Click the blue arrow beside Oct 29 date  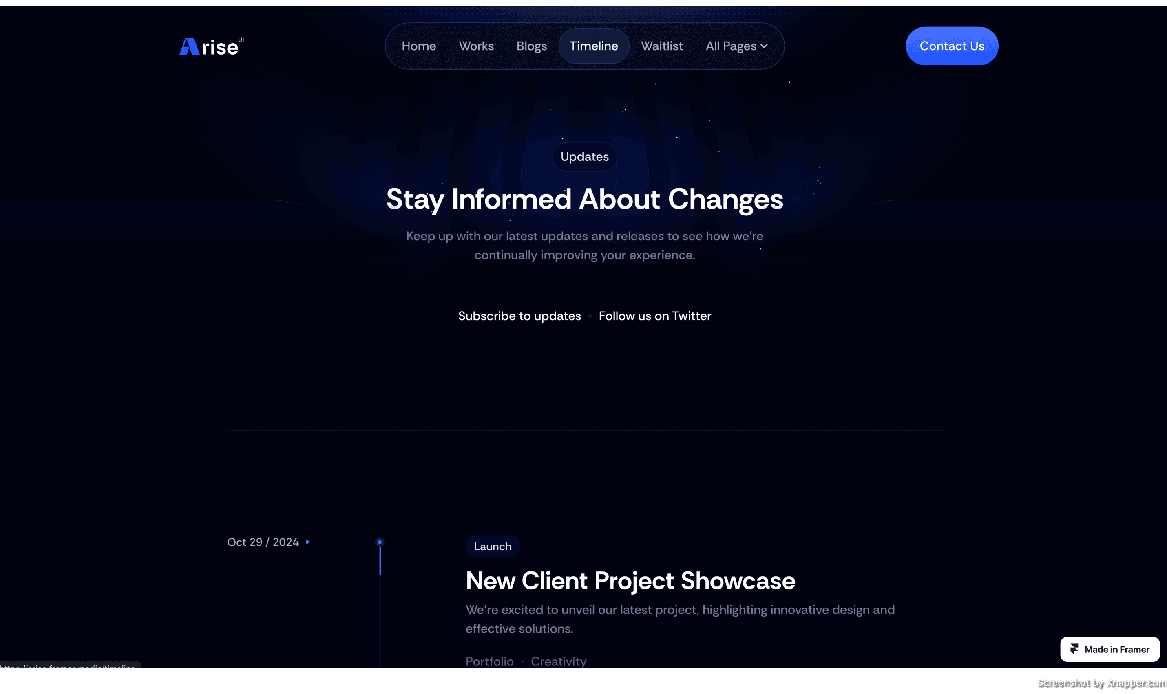[x=308, y=542]
